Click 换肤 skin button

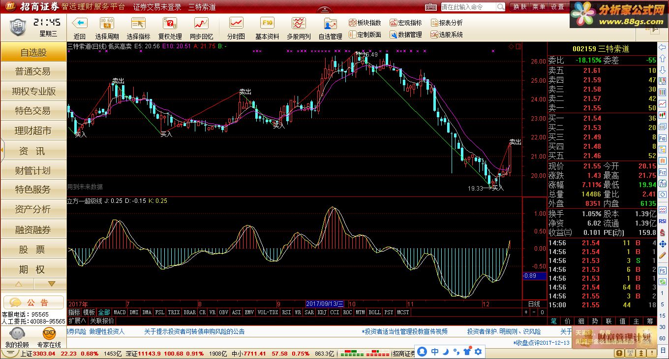(520, 7)
